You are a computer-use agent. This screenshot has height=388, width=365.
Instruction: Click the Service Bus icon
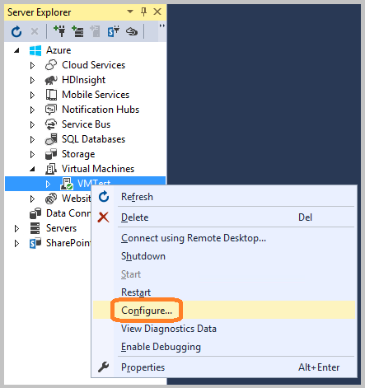[51, 124]
